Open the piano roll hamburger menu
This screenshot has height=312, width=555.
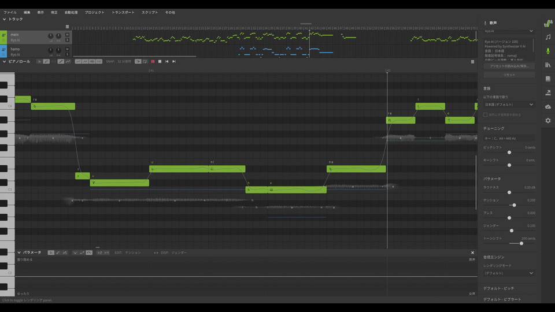[472, 62]
